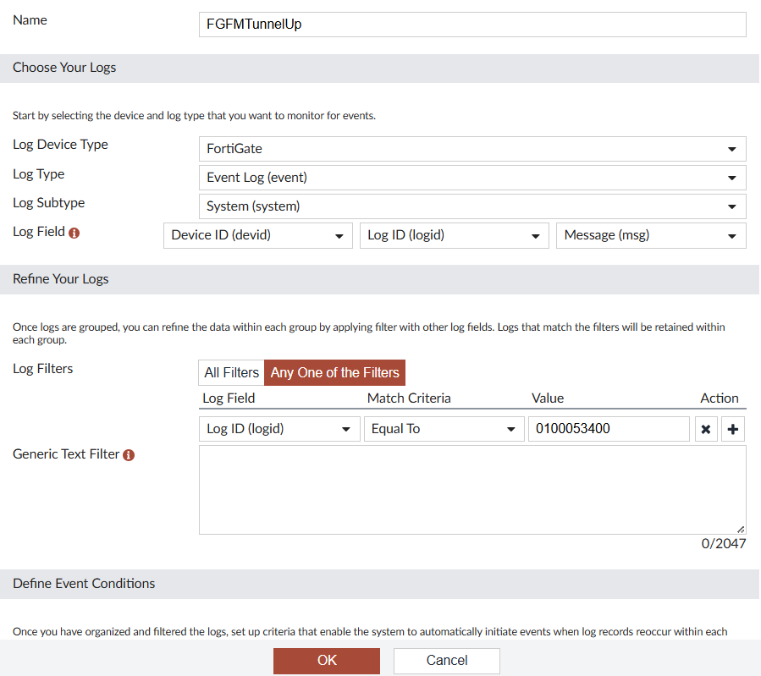Click inside the Generic Text Filter textarea
The width and height of the screenshot is (761, 676).
point(472,490)
